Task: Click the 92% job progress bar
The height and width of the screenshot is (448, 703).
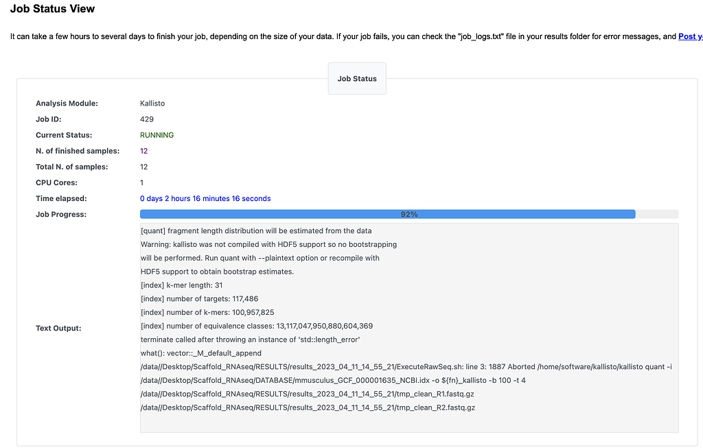Action: 408,214
